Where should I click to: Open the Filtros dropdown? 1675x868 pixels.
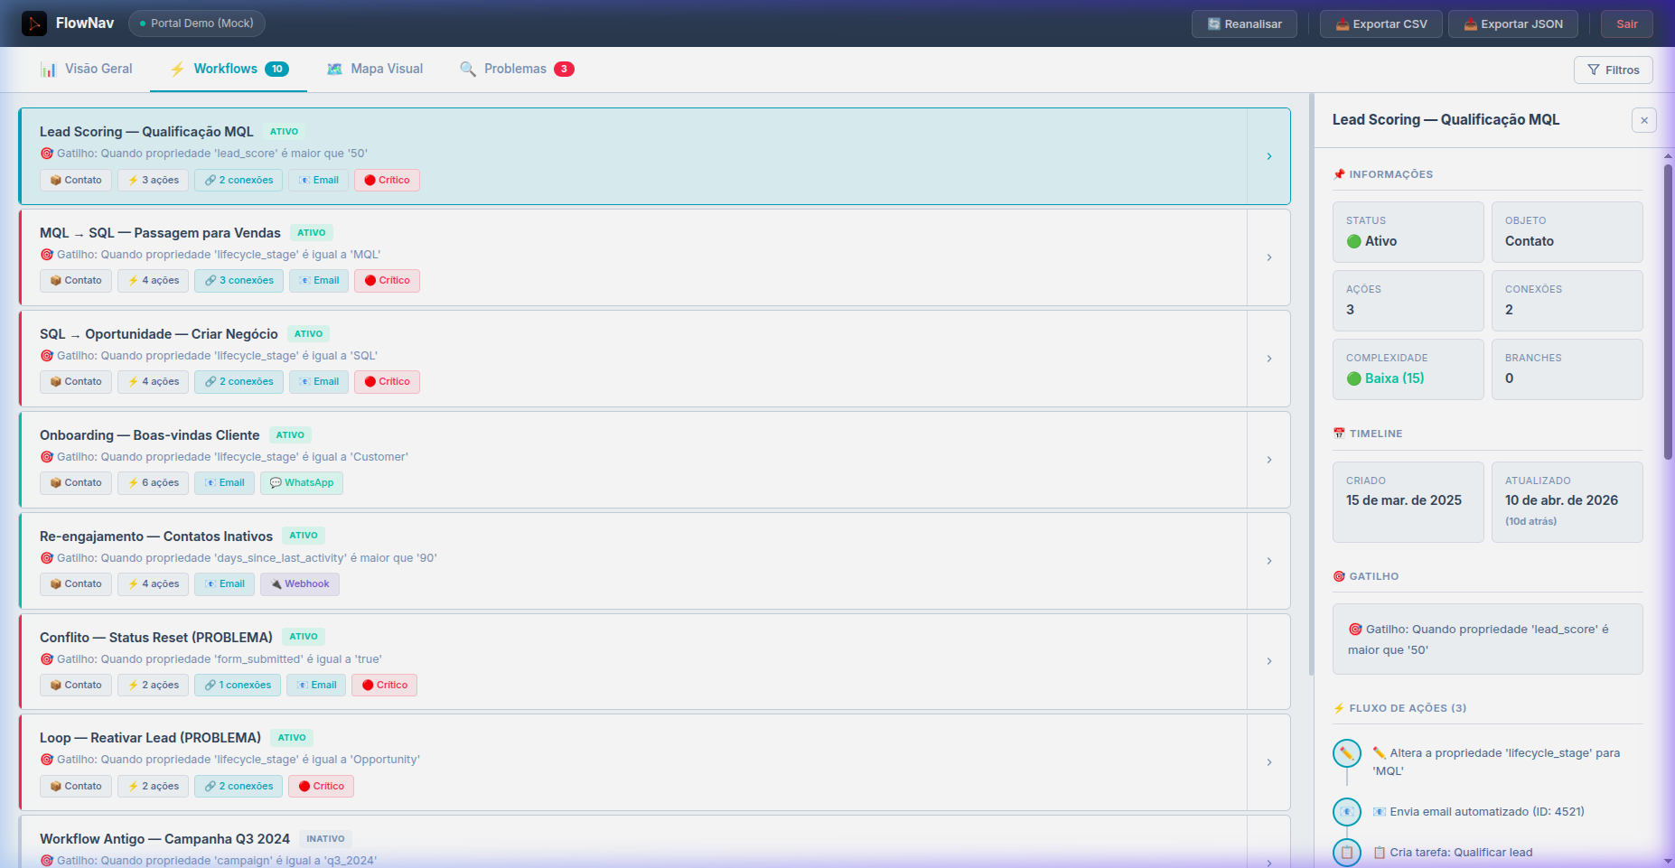click(x=1613, y=70)
